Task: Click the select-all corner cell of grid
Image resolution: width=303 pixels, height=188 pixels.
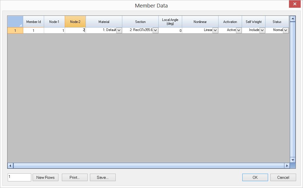Action: point(15,22)
